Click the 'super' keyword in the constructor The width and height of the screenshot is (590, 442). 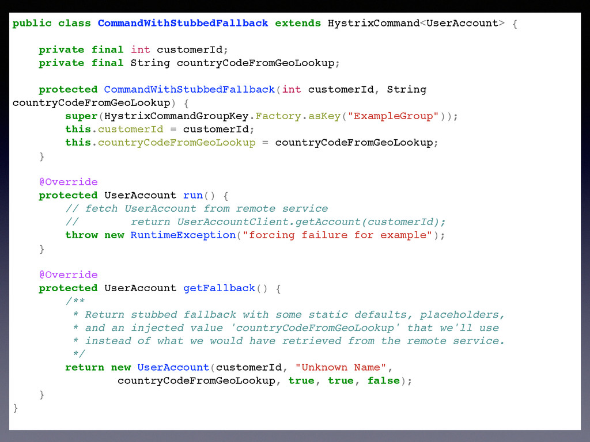(81, 116)
